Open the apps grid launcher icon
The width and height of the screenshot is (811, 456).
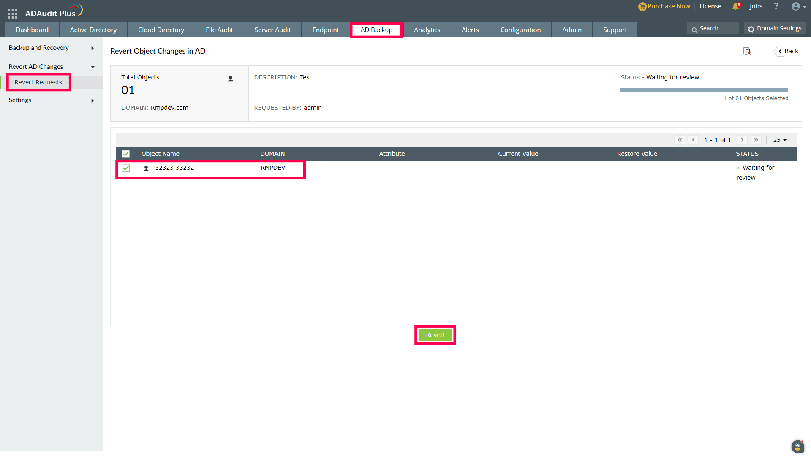point(13,14)
